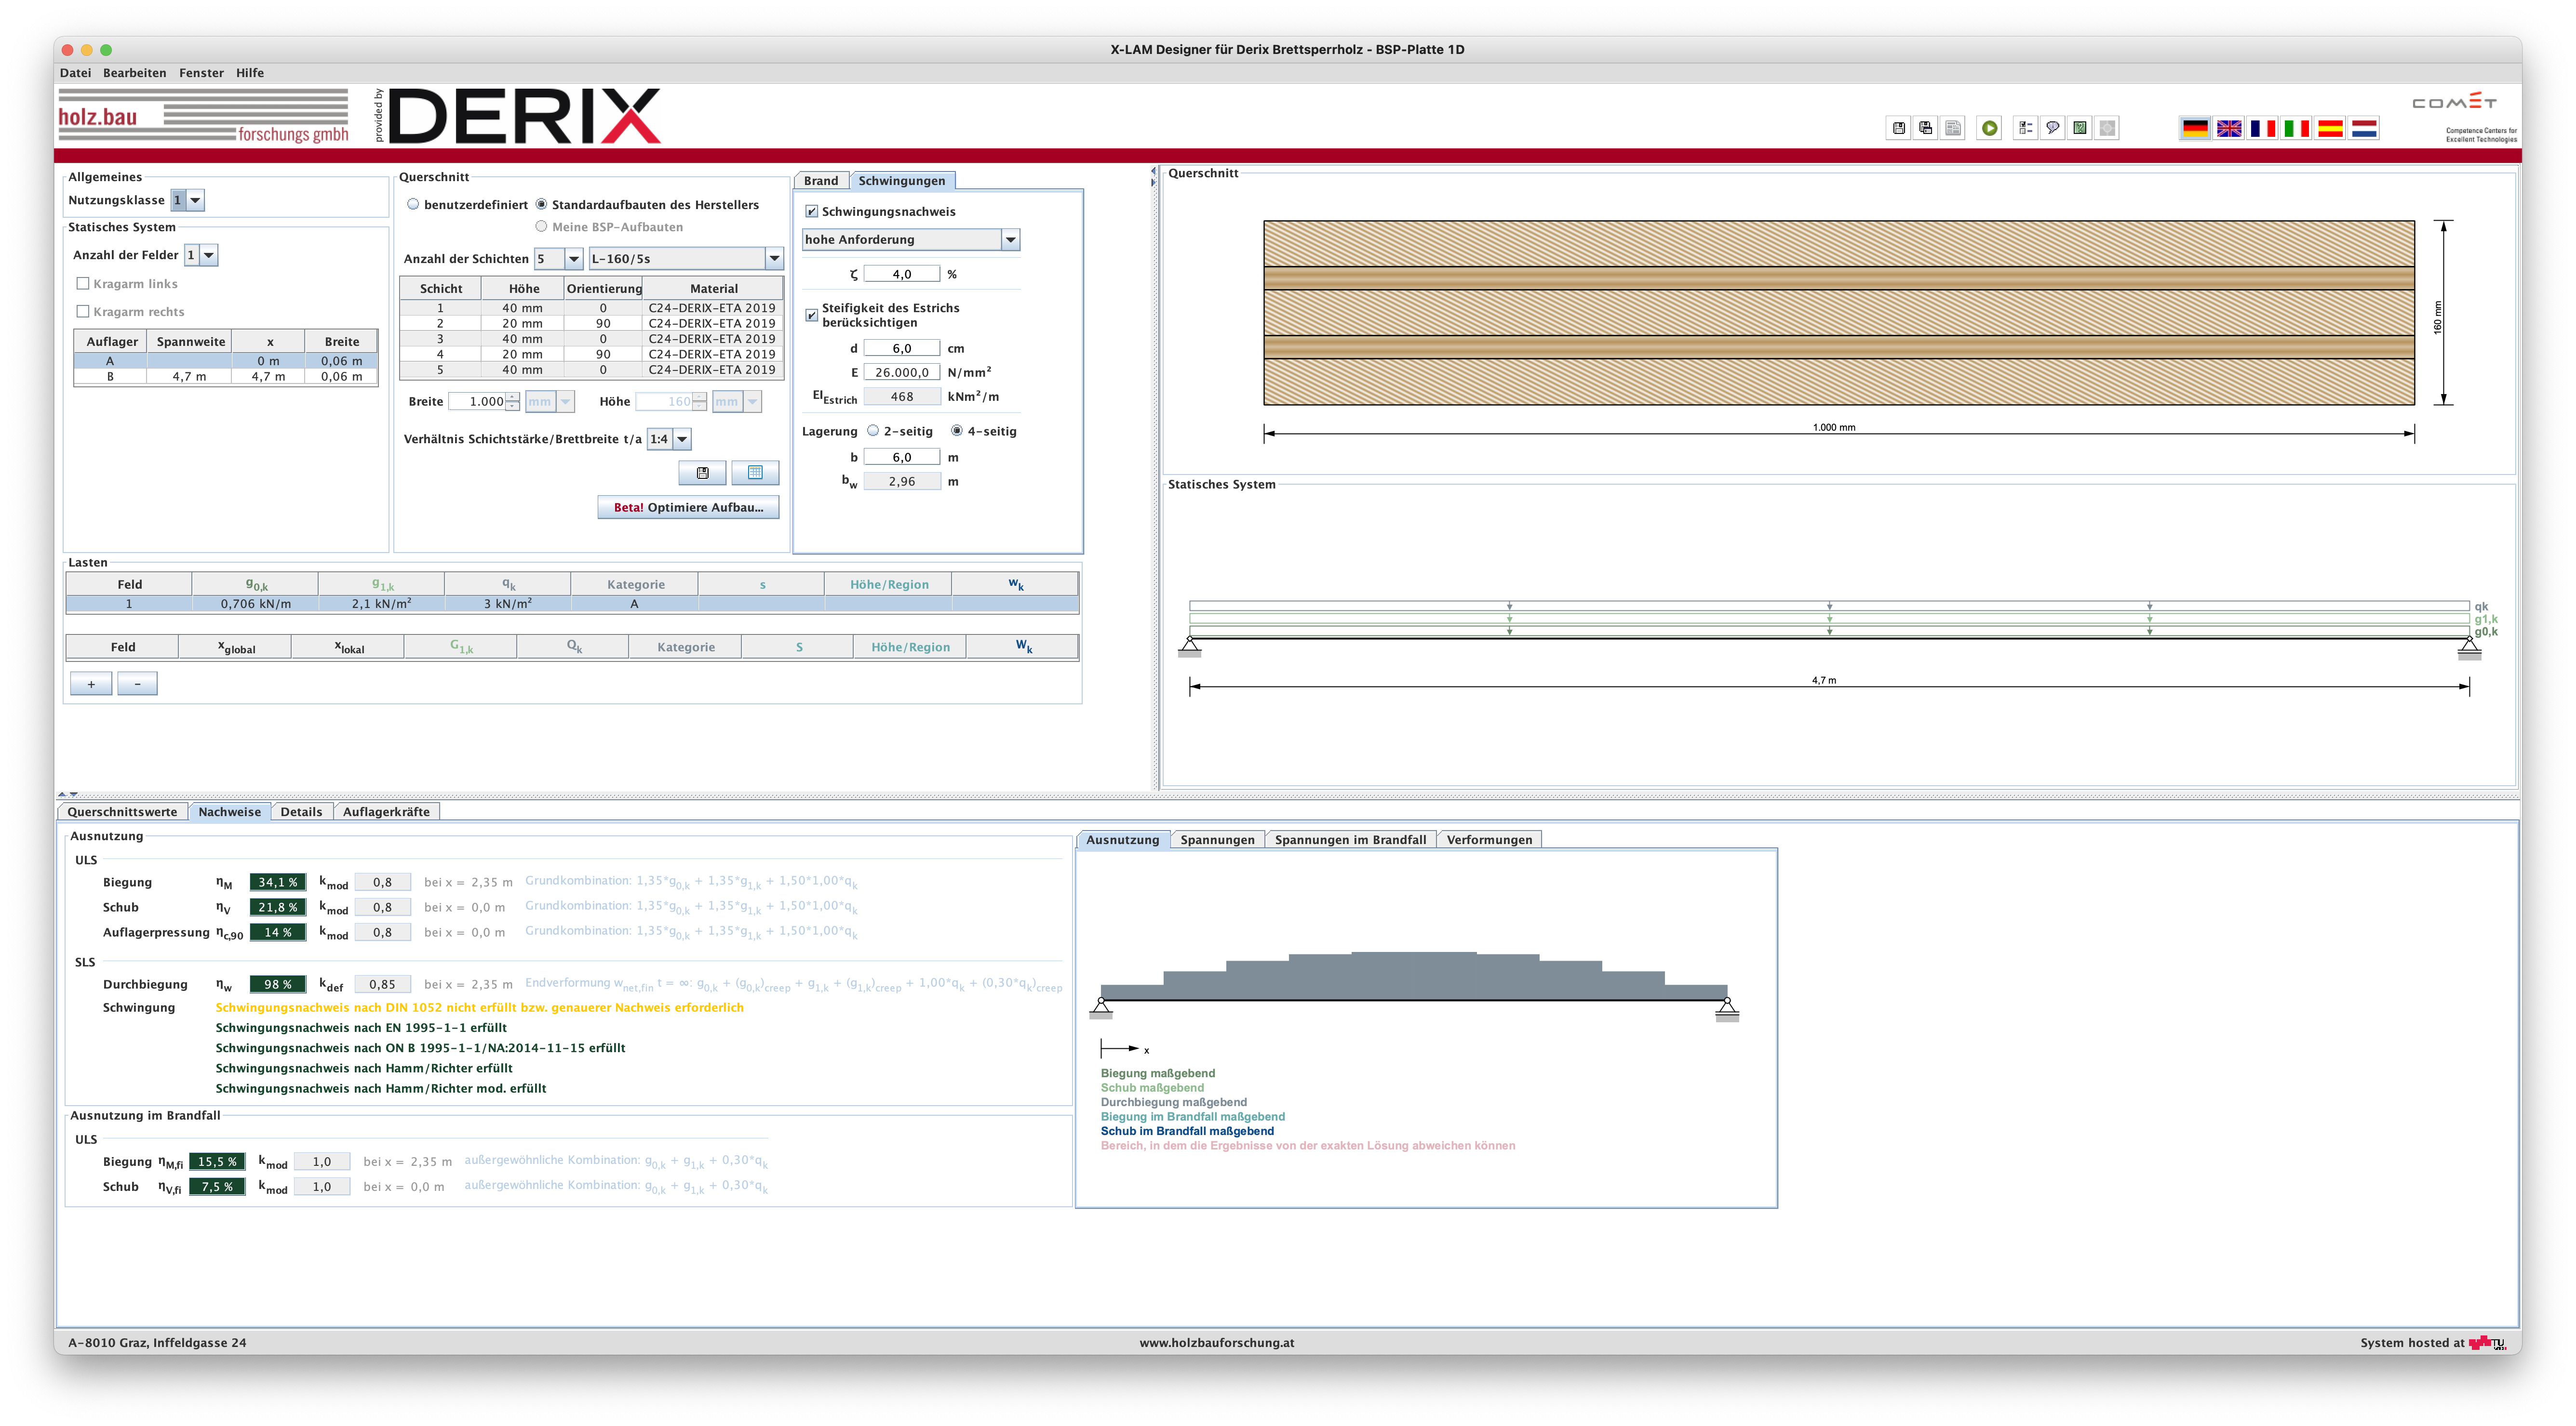Click the save-as double floppy icon
Image resolution: width=2576 pixels, height=1426 pixels.
[1925, 128]
